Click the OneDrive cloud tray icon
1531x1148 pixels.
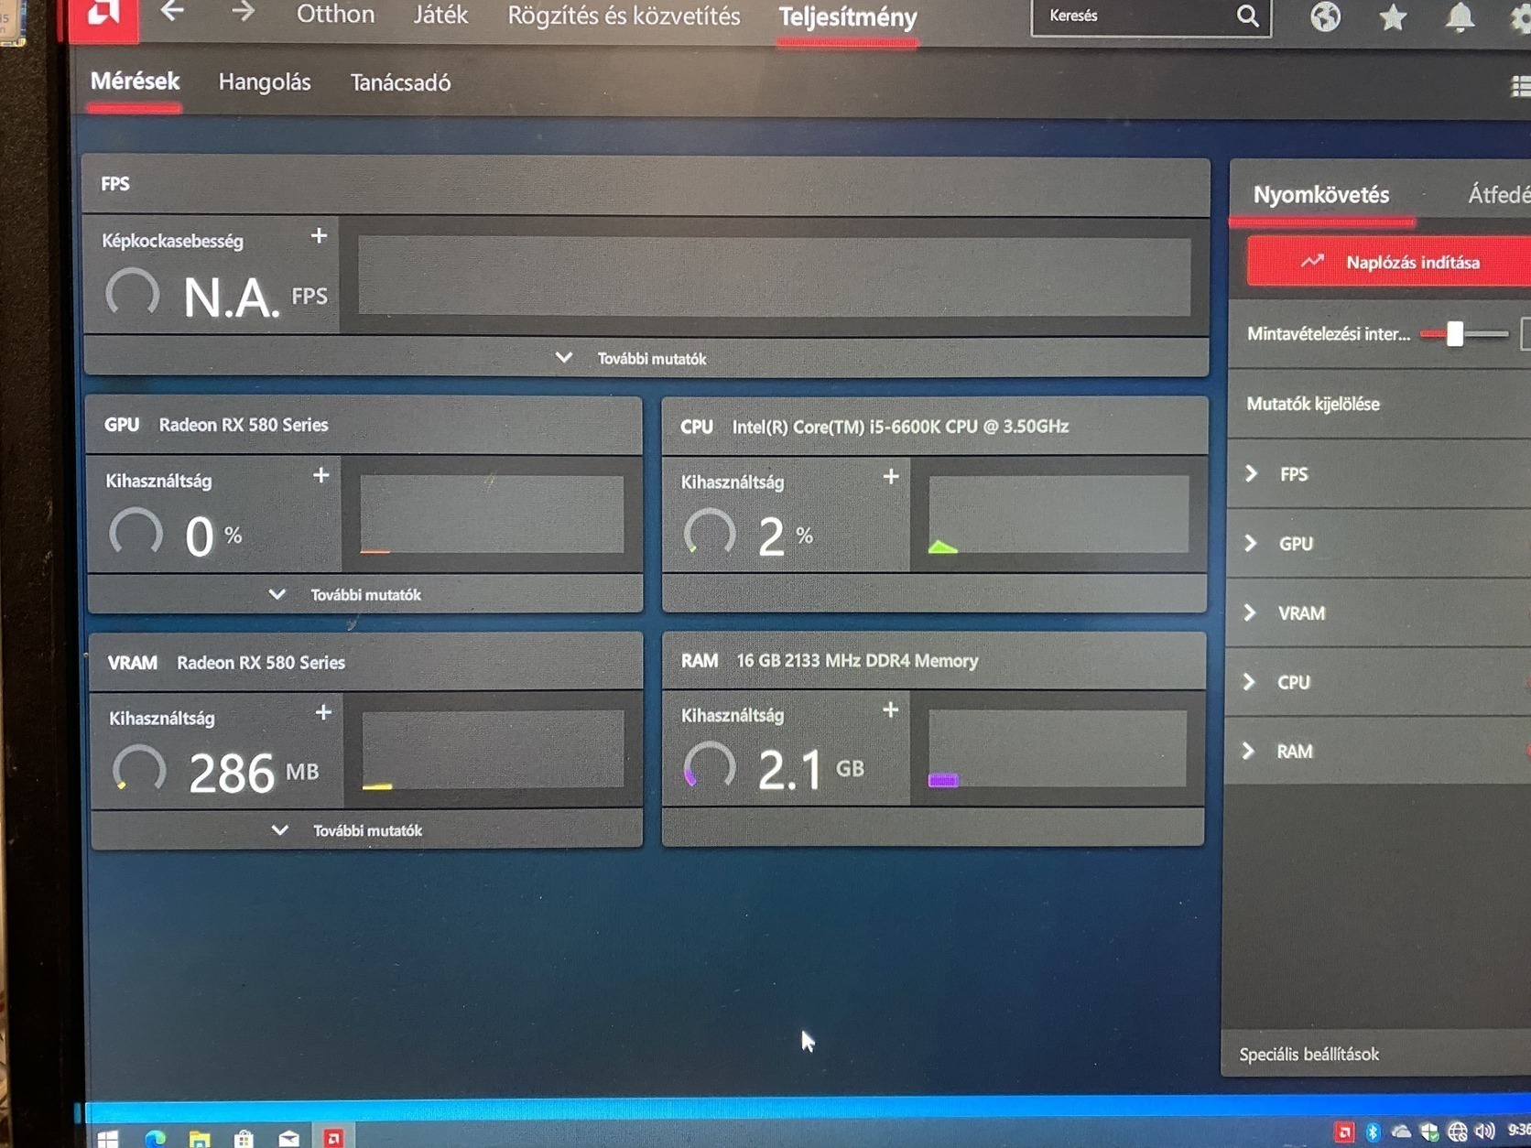pyautogui.click(x=1401, y=1132)
